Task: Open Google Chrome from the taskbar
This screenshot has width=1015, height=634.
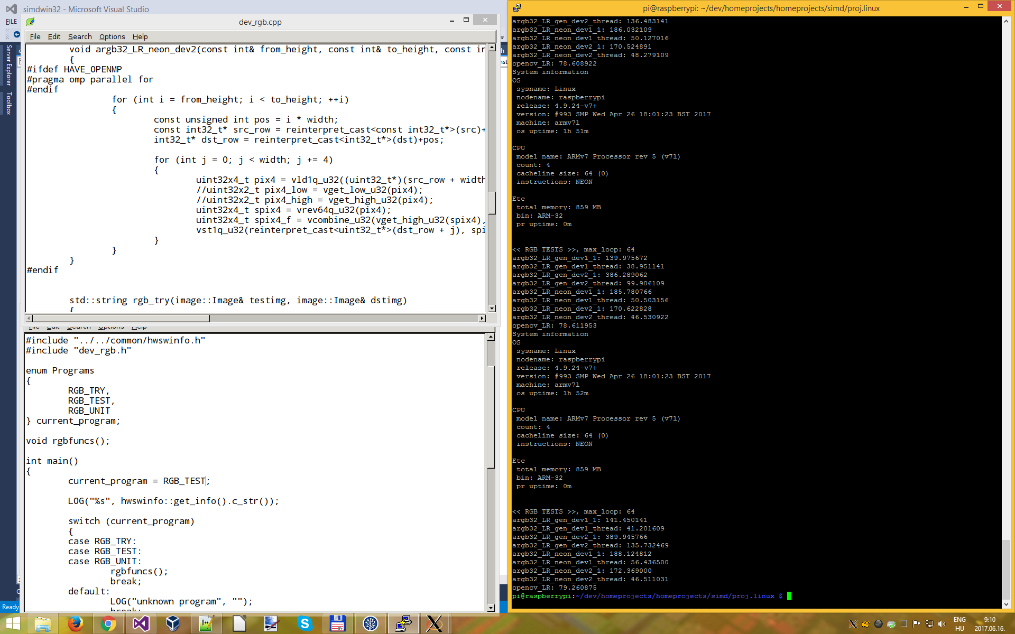Action: click(x=108, y=623)
